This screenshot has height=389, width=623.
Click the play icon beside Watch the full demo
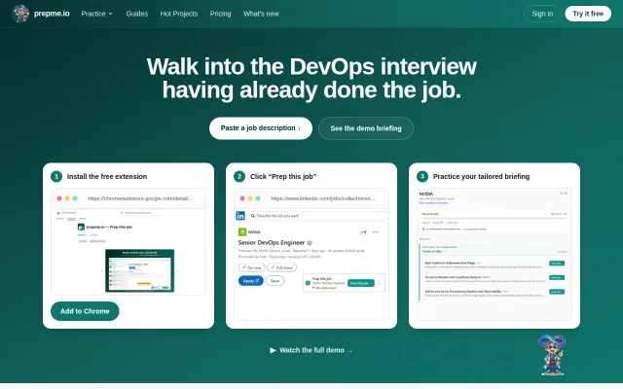click(273, 350)
